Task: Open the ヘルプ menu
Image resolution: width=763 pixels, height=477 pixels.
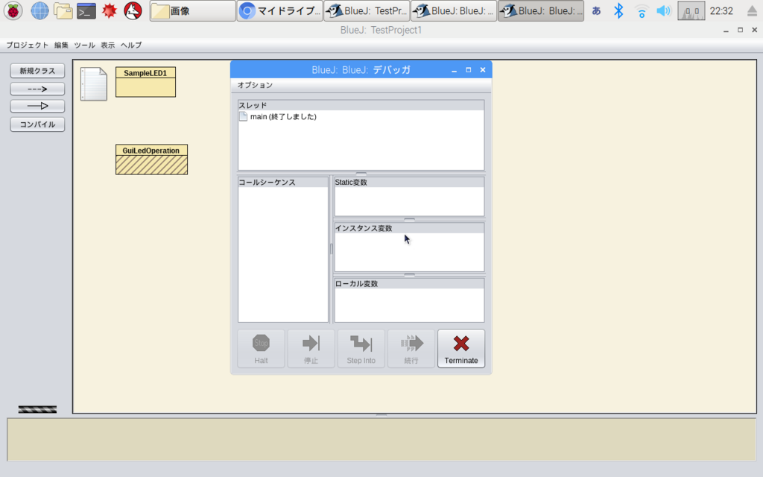Action: coord(131,45)
